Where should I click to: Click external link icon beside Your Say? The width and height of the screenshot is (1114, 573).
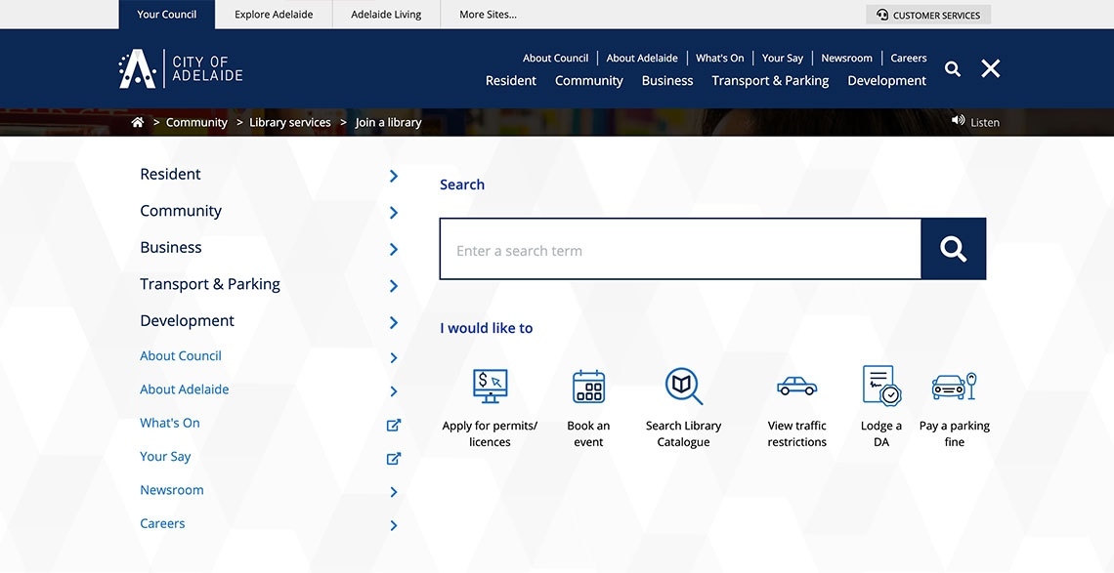click(x=394, y=458)
